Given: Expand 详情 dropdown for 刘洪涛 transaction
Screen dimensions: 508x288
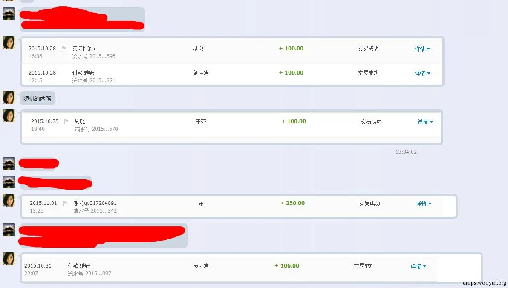Looking at the screenshot, I should pos(422,73).
